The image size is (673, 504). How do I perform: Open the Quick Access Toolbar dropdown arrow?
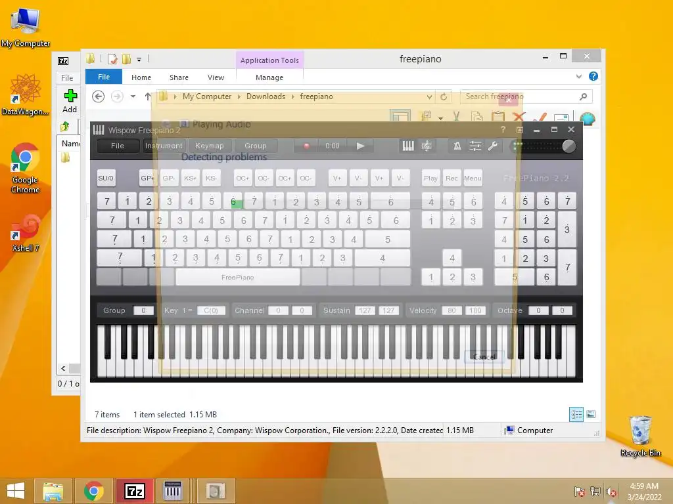tap(139, 60)
